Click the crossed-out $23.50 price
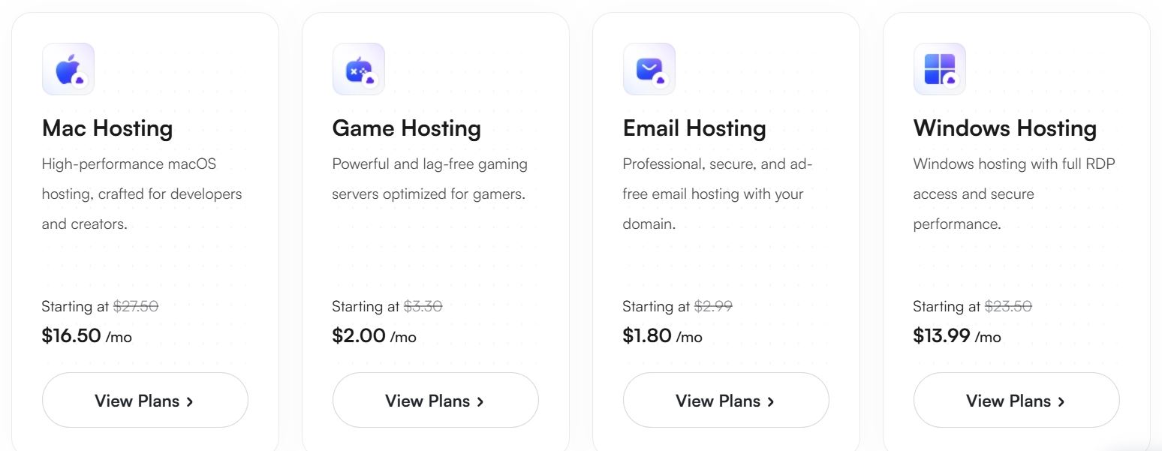1162x451 pixels. tap(1009, 306)
